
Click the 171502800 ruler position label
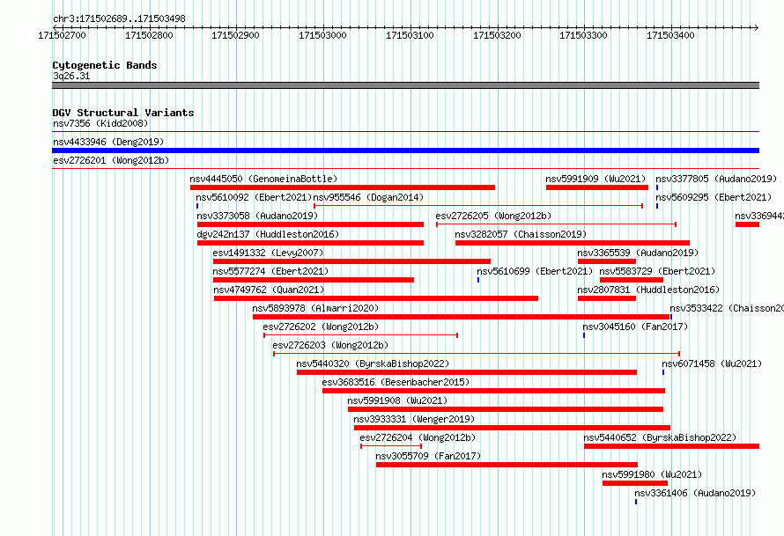click(x=149, y=35)
